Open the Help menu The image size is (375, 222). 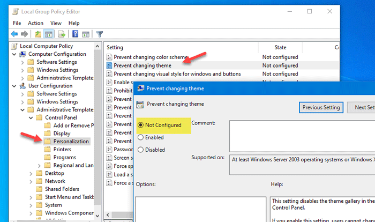(74, 23)
